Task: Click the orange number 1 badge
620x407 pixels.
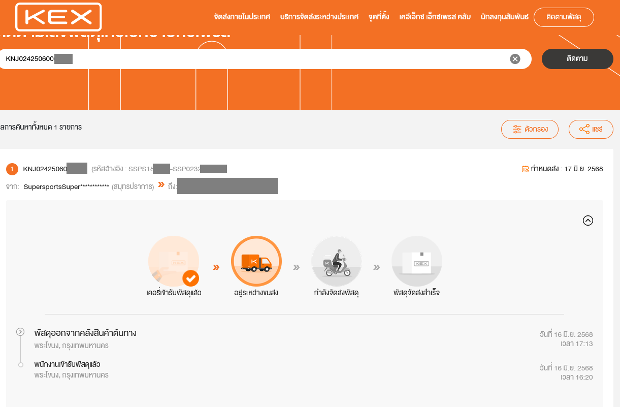Action: click(x=12, y=169)
